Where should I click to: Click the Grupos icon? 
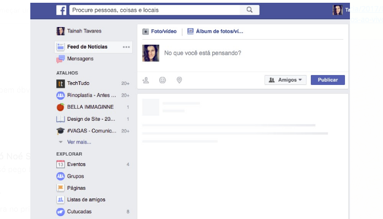click(60, 176)
